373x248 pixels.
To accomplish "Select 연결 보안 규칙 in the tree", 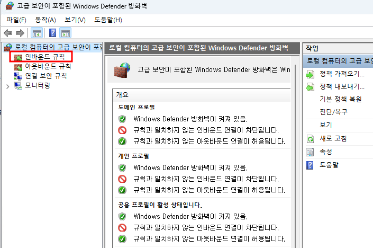I will 46,76.
